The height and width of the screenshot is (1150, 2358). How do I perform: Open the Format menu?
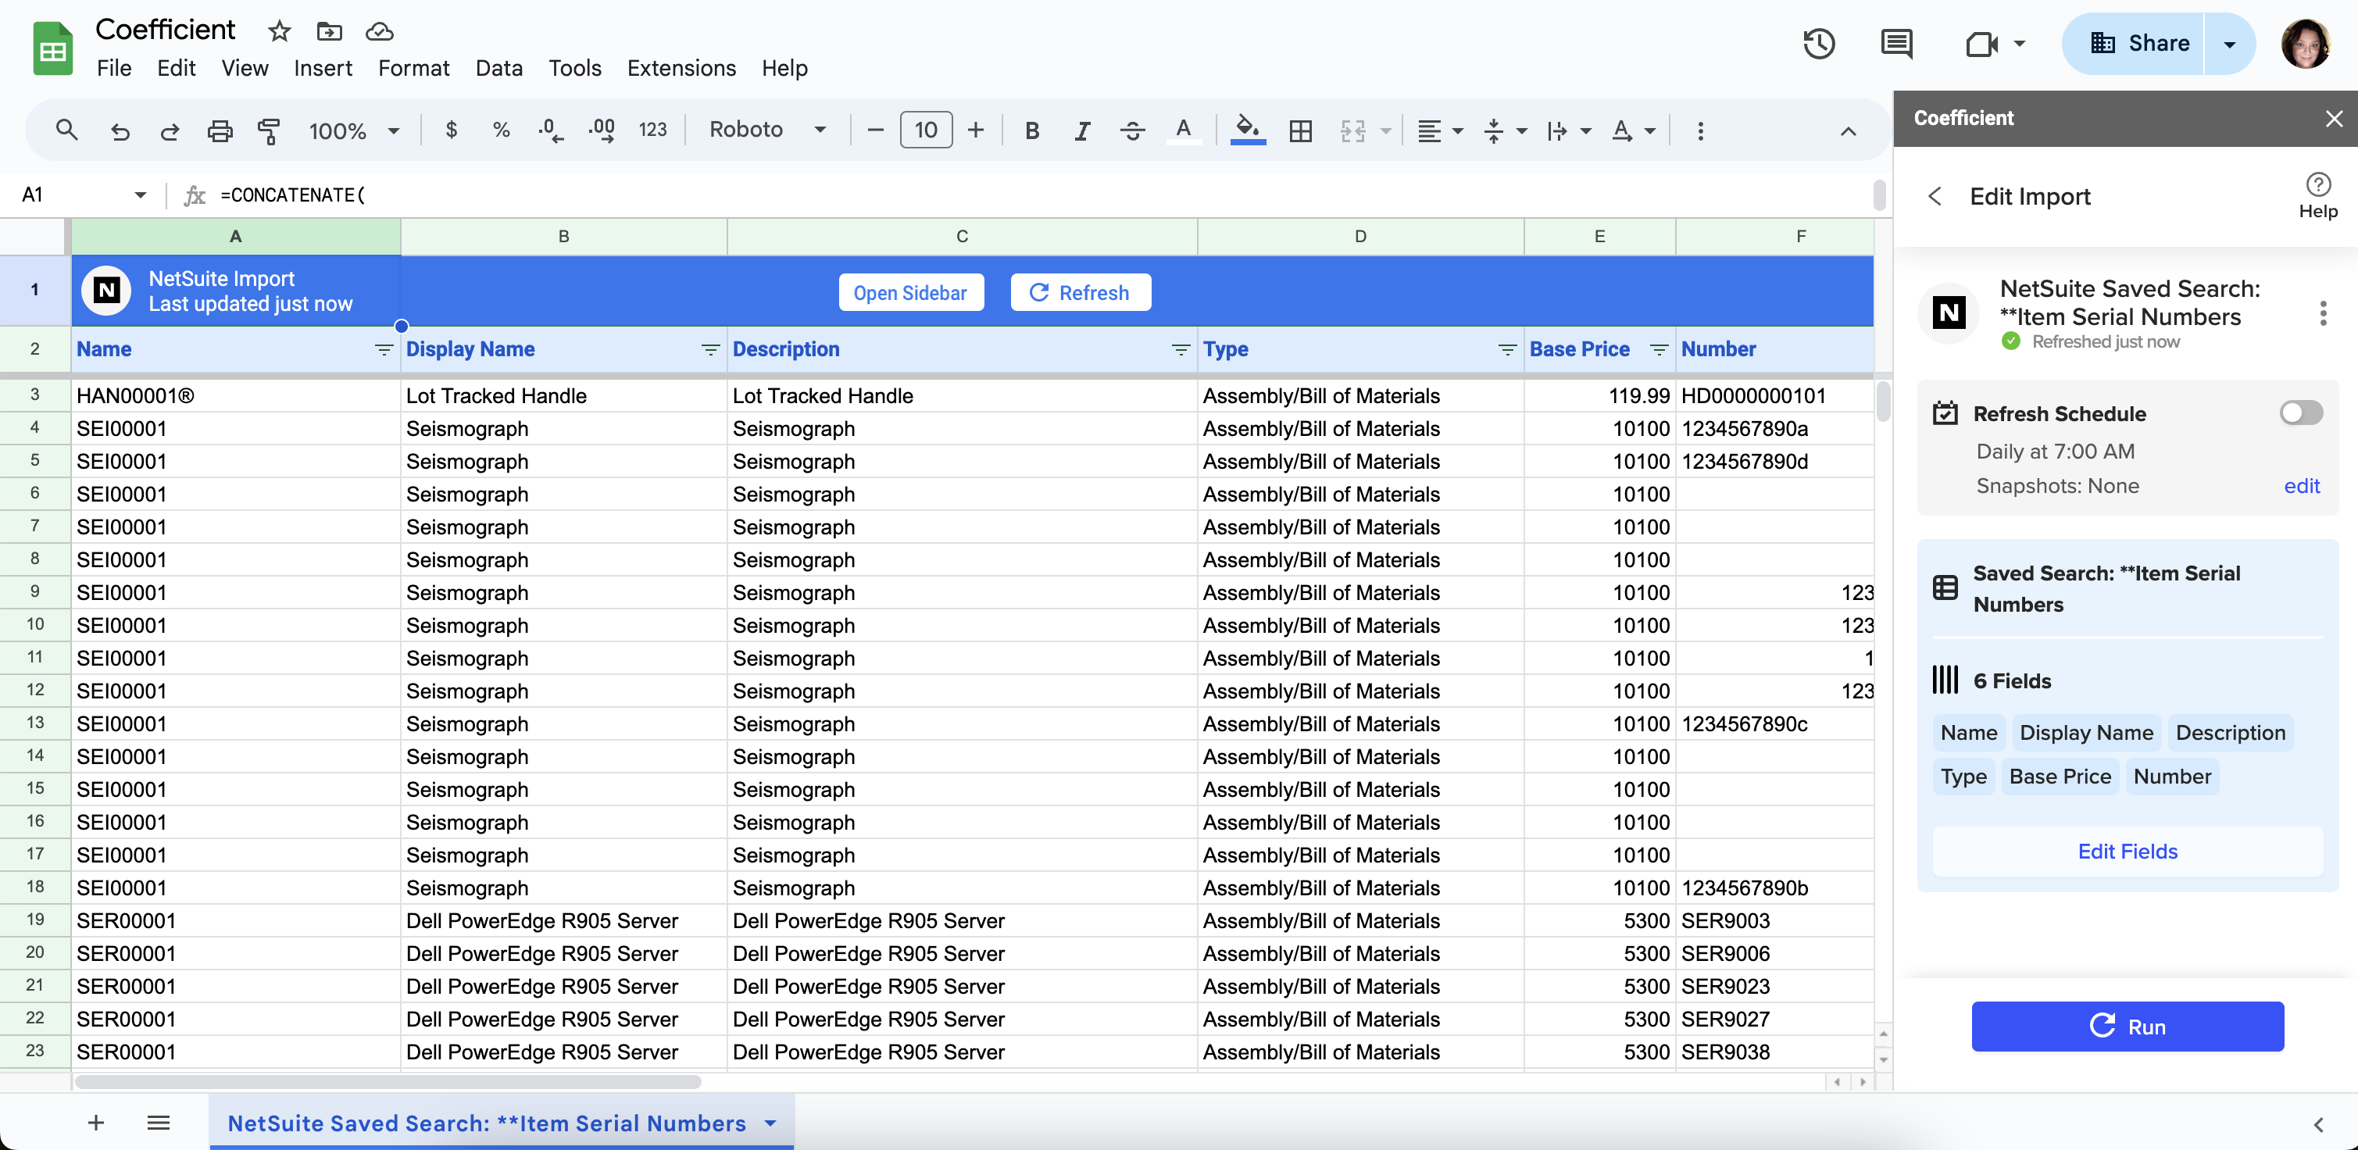click(x=414, y=68)
